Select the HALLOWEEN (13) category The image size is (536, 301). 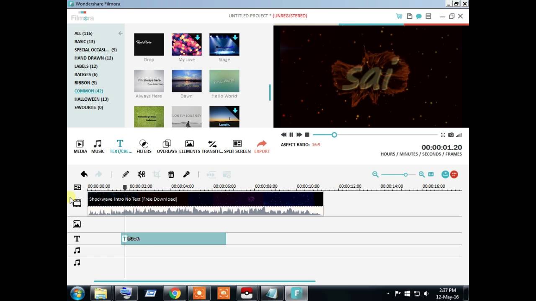click(91, 99)
